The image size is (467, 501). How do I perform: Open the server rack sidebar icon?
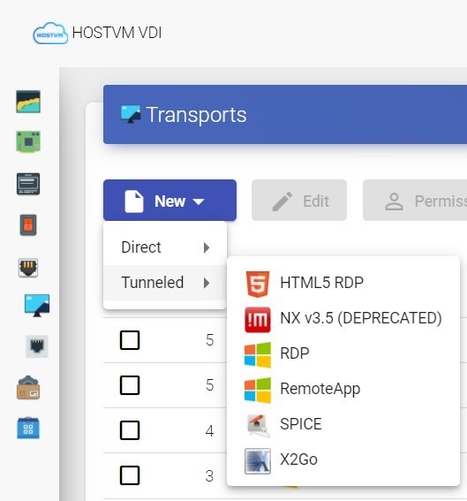click(28, 184)
